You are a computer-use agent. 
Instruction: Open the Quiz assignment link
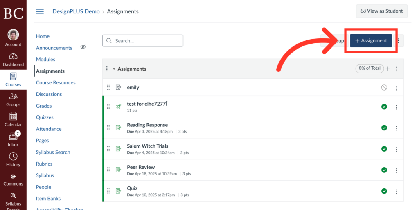click(x=132, y=188)
